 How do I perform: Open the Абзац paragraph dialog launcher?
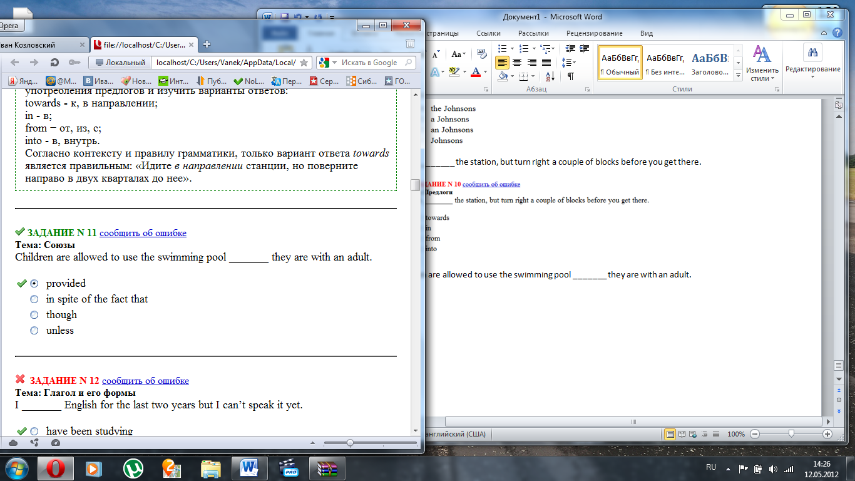point(588,90)
